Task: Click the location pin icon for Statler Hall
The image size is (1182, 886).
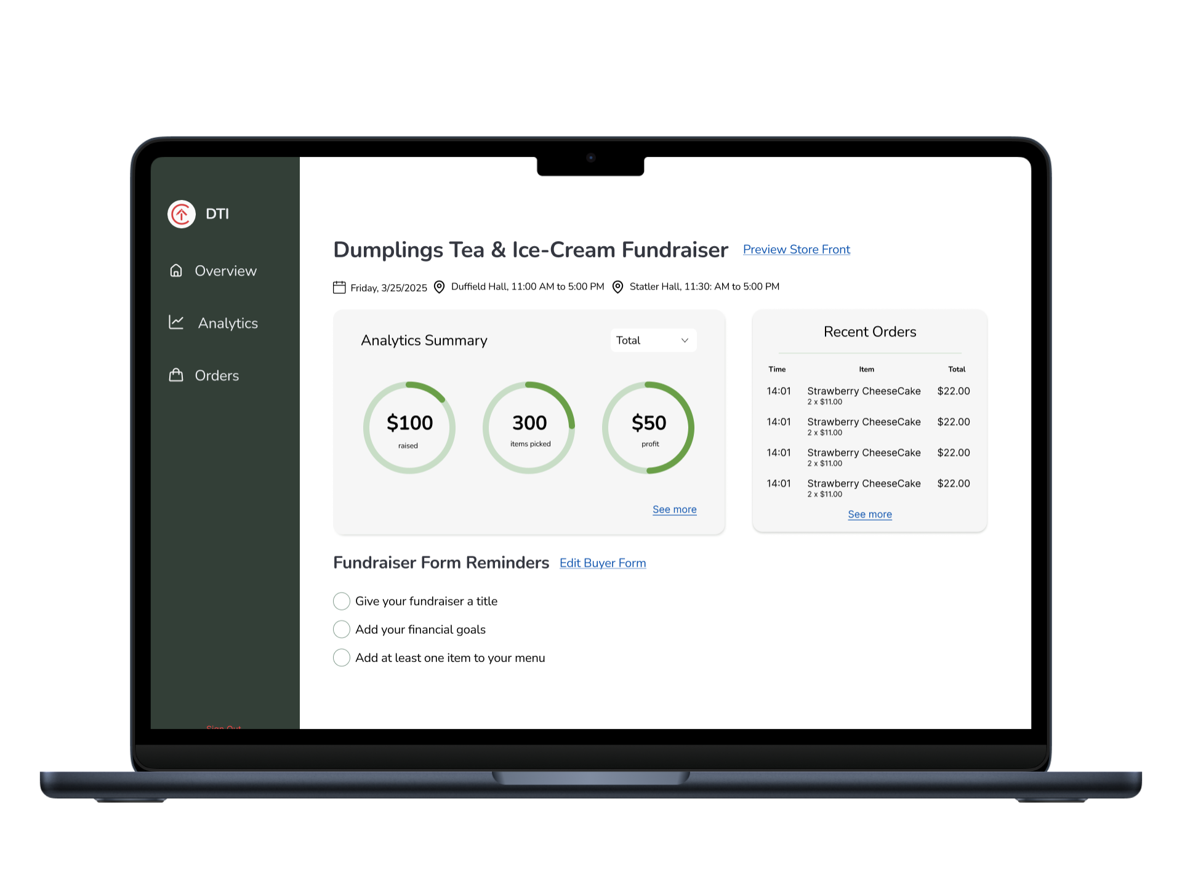Action: tap(617, 287)
